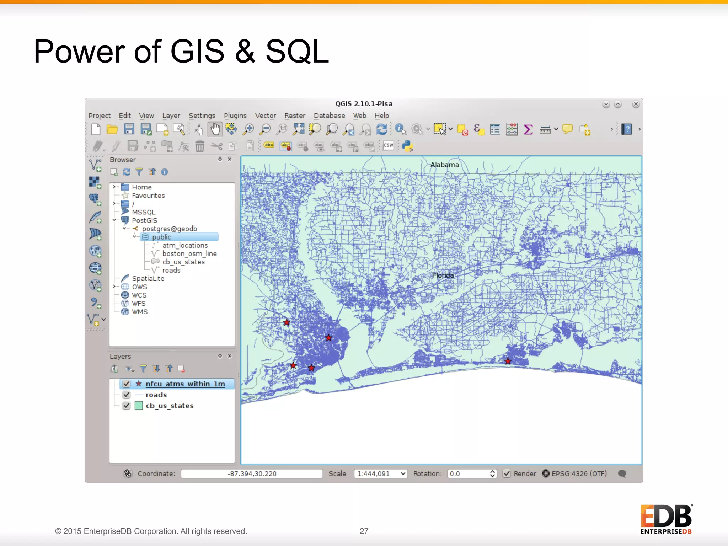Collapse the postgres@geodb connection node

coord(124,228)
